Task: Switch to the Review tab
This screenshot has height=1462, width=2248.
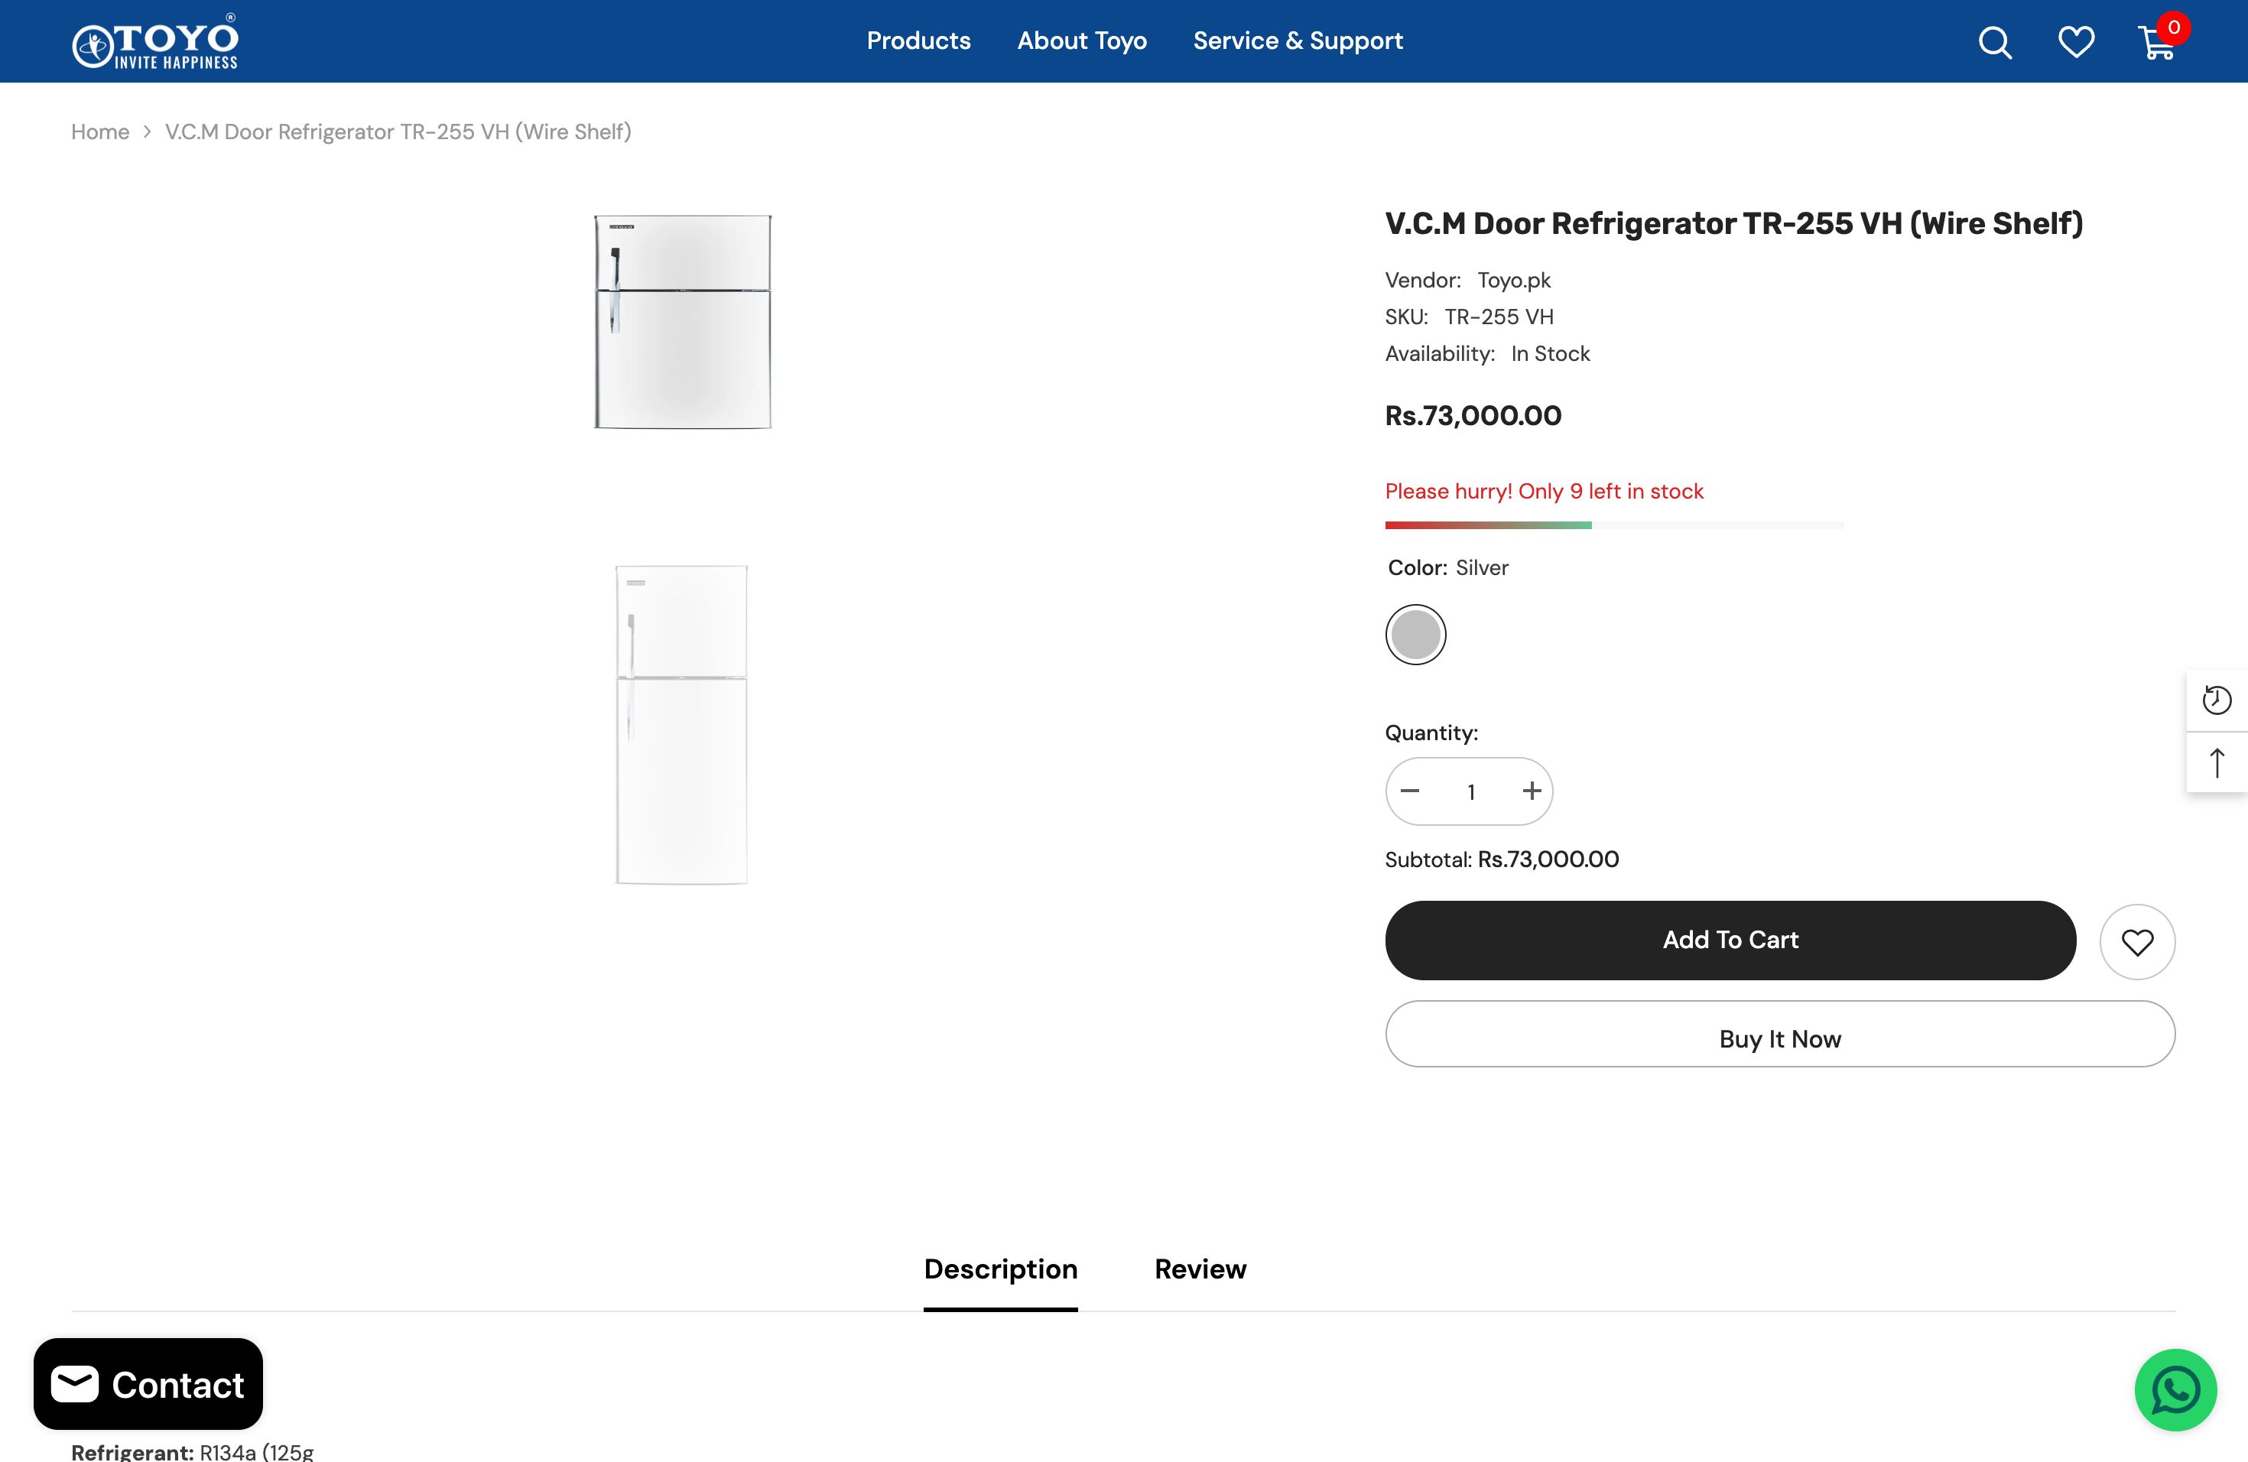Action: 1200,1269
